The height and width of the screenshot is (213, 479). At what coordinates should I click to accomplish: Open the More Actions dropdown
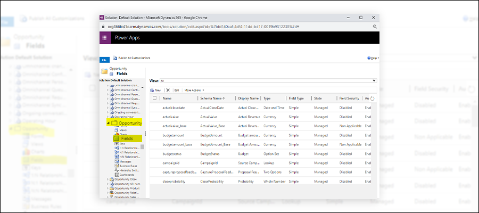pyautogui.click(x=194, y=91)
